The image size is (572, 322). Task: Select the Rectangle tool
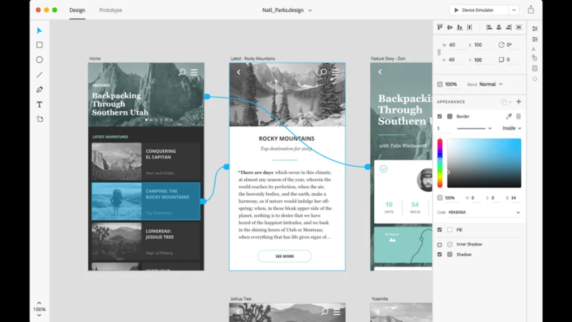pyautogui.click(x=40, y=45)
